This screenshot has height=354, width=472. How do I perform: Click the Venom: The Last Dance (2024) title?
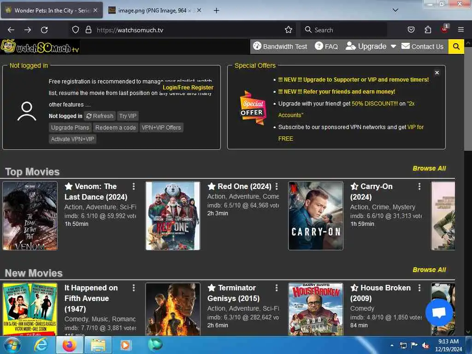pyautogui.click(x=96, y=191)
